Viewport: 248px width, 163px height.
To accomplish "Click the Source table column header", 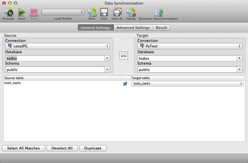I will pos(62,78).
